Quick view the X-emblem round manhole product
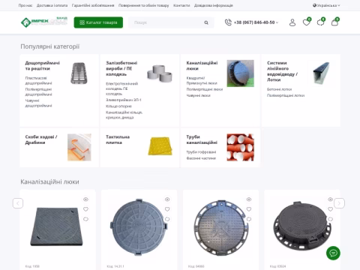 (249, 199)
